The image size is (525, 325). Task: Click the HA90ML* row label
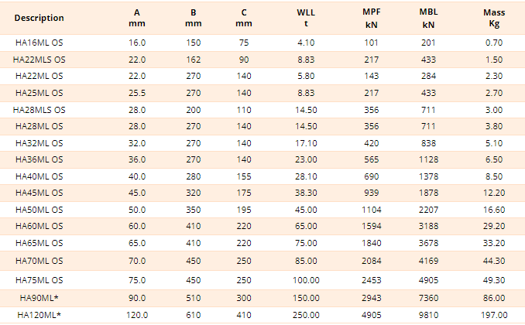click(39, 296)
